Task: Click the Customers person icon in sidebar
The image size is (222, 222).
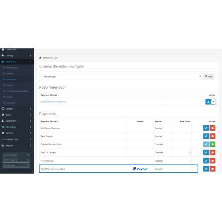Action: (x=3, y=121)
